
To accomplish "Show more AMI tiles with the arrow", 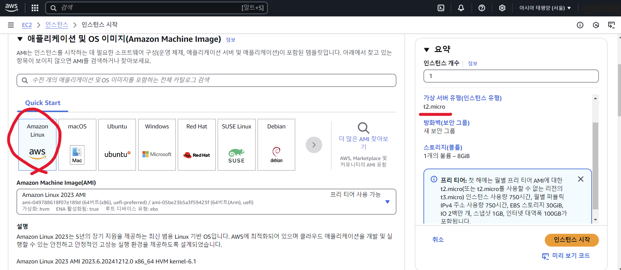I will (x=314, y=145).
